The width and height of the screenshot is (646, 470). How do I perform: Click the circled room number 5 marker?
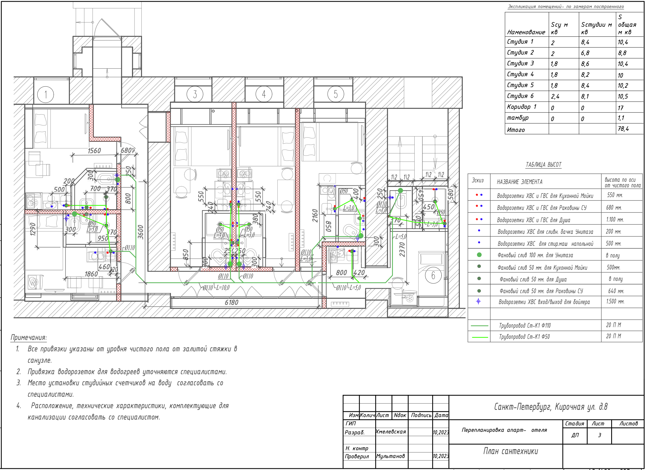pos(336,94)
